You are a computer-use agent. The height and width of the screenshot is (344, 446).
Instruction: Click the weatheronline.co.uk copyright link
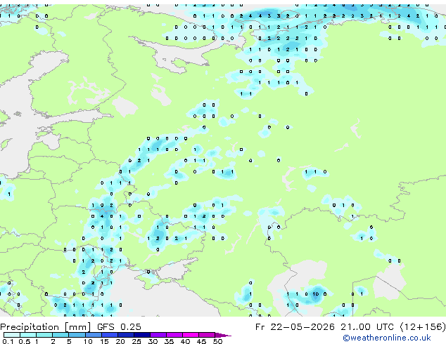tap(387, 338)
